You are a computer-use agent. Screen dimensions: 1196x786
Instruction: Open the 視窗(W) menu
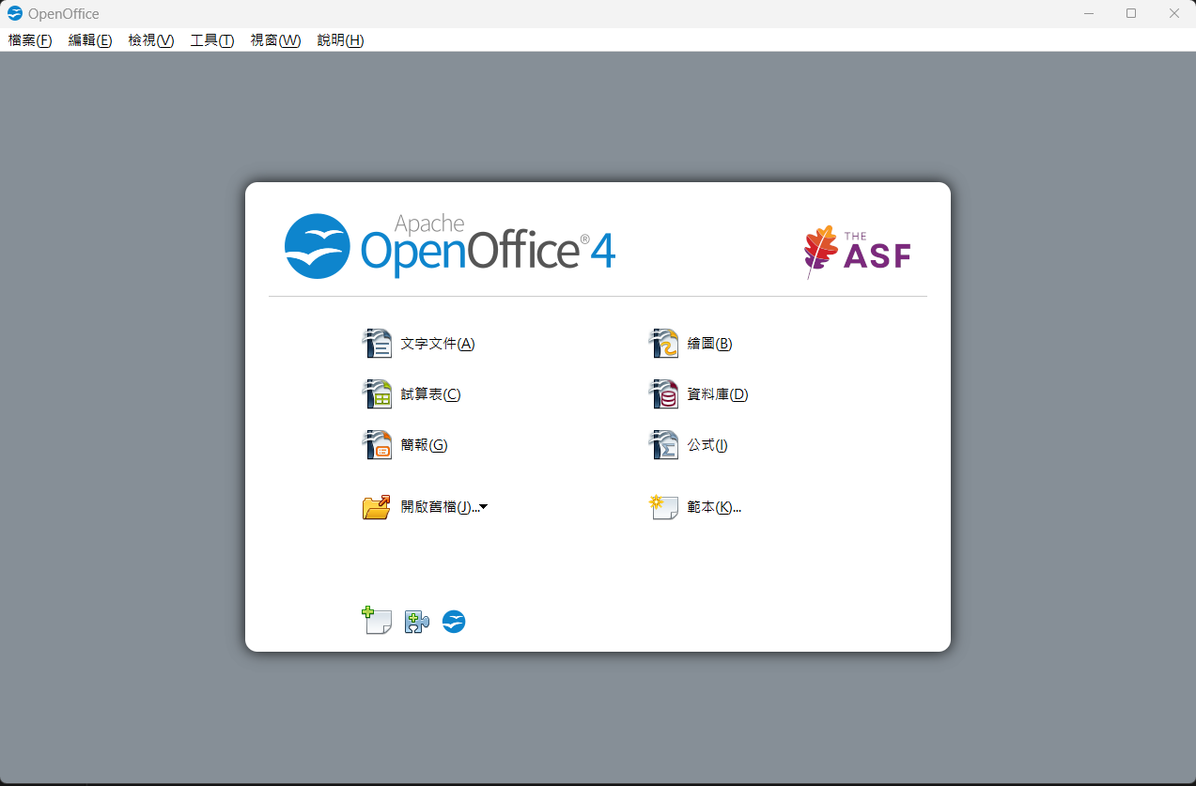[x=275, y=40]
